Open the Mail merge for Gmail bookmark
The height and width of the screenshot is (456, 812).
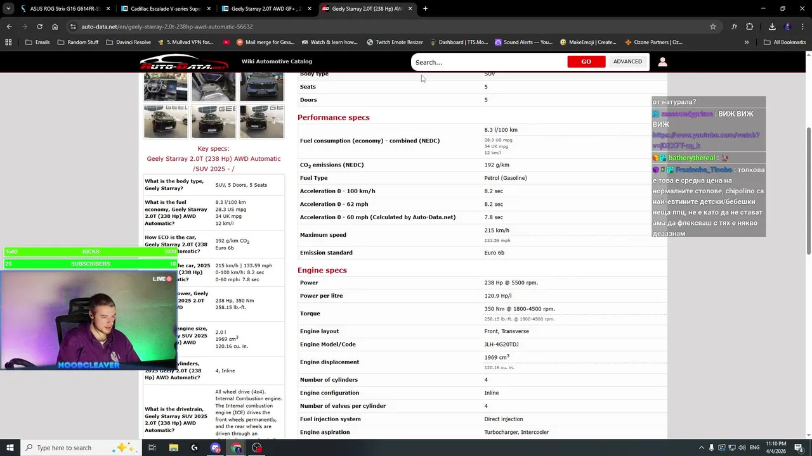point(265,42)
